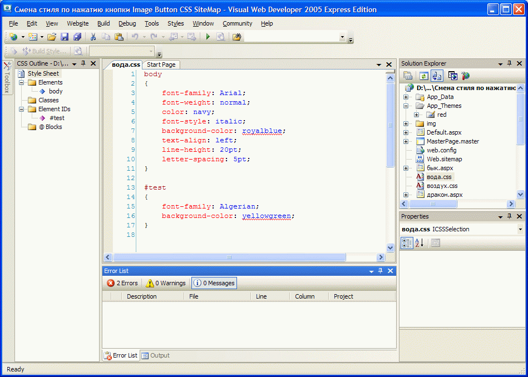This screenshot has width=528, height=377.
Task: Select the Error List bottom tab
Action: click(121, 355)
